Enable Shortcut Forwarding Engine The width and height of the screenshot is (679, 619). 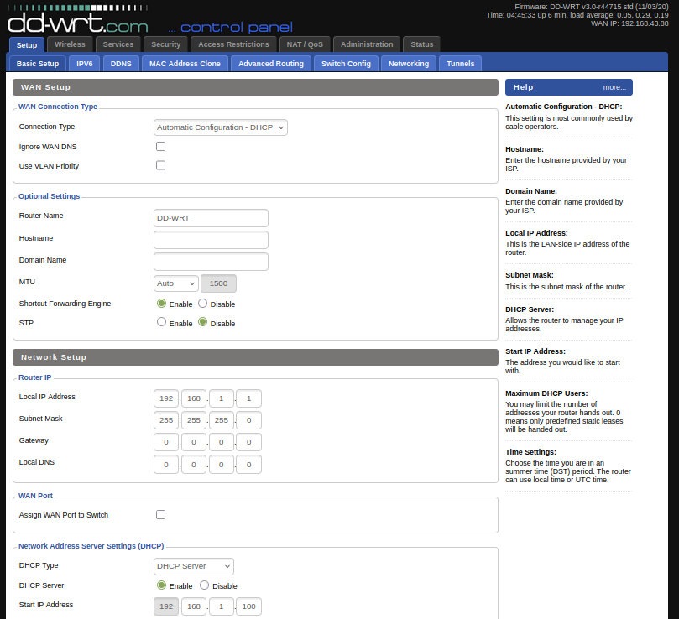(161, 304)
